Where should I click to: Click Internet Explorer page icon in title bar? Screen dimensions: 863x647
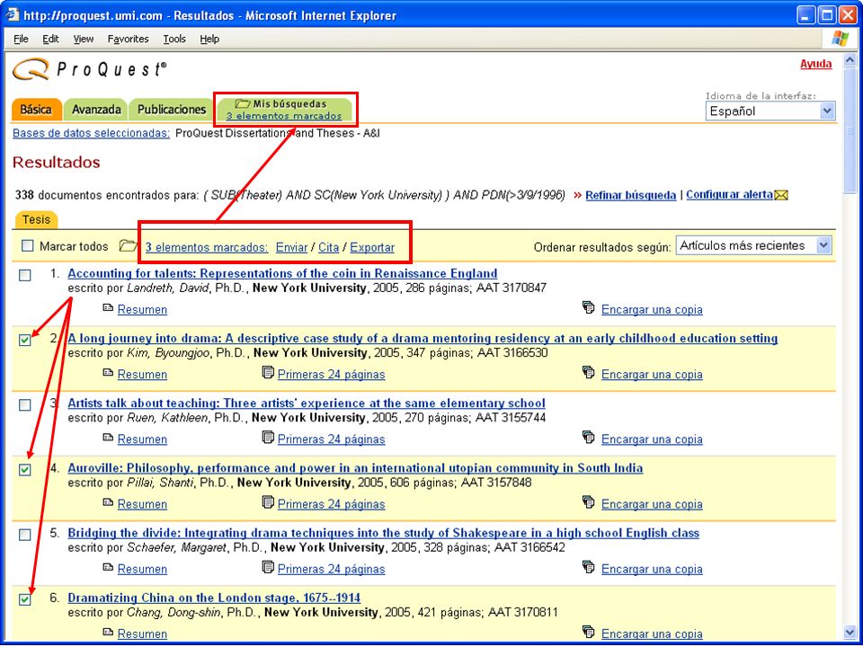12,15
